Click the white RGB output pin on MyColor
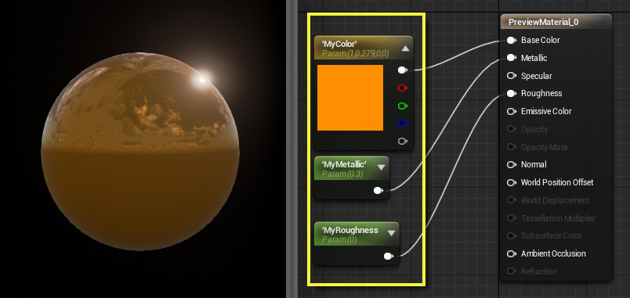Screen dimensions: 630x298 [x=403, y=70]
